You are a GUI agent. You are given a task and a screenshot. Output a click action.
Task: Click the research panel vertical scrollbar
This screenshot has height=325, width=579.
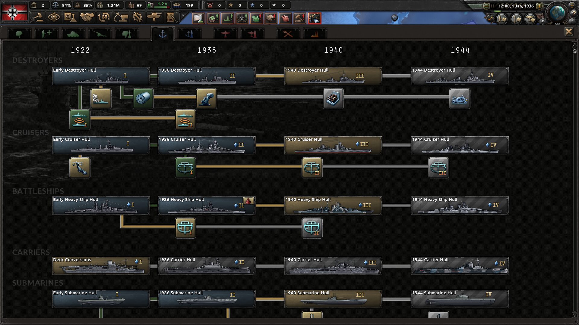pyautogui.click(x=574, y=180)
